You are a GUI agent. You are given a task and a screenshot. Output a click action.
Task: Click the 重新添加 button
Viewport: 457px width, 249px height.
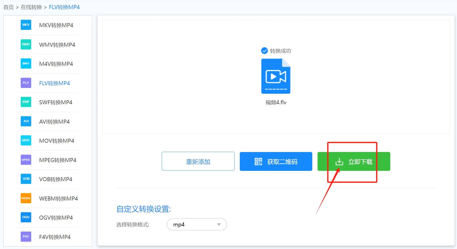tap(198, 161)
